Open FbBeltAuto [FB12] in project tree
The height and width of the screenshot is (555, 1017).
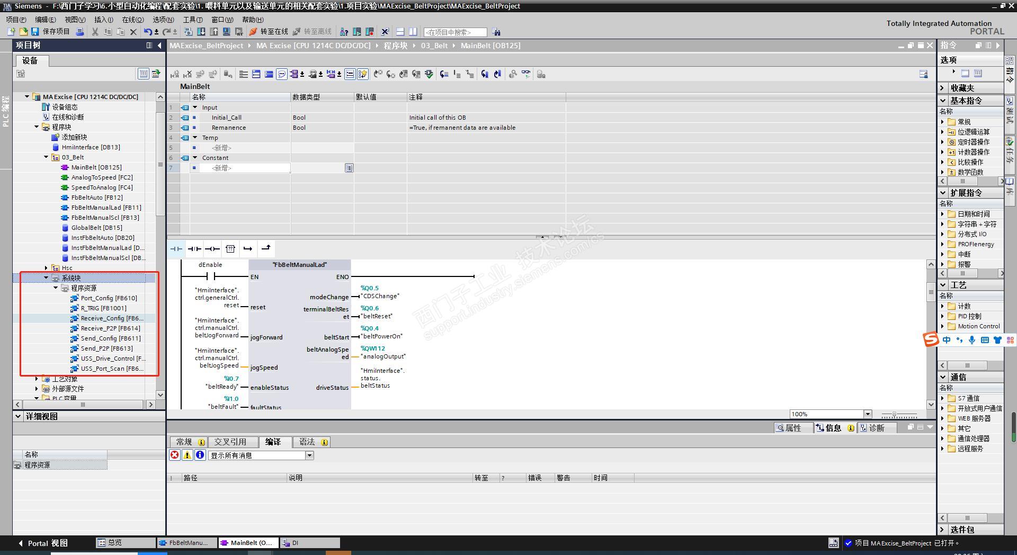(x=96, y=198)
